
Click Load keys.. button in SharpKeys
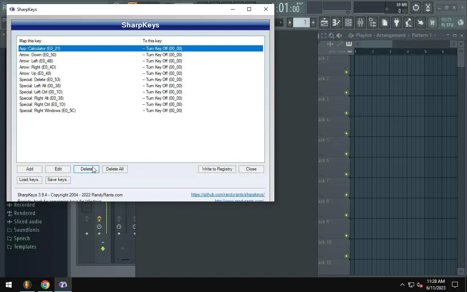[x=30, y=180]
